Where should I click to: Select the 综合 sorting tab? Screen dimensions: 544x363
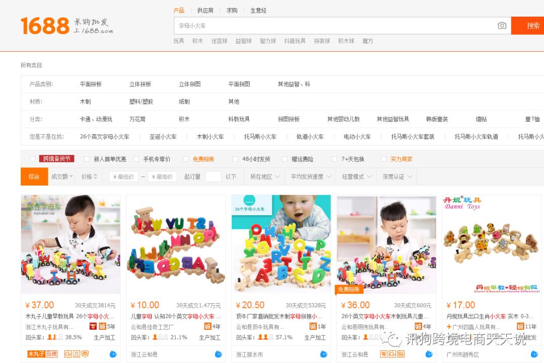34,176
